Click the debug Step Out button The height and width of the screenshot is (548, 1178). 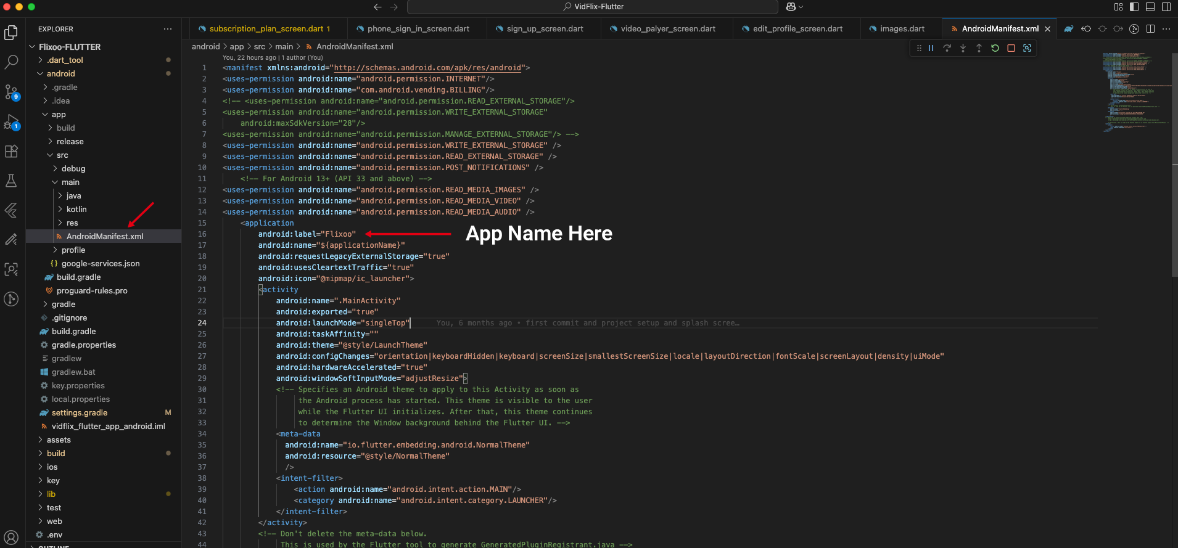[979, 48]
